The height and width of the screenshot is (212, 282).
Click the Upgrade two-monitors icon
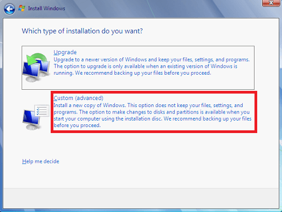pyautogui.click(x=36, y=68)
